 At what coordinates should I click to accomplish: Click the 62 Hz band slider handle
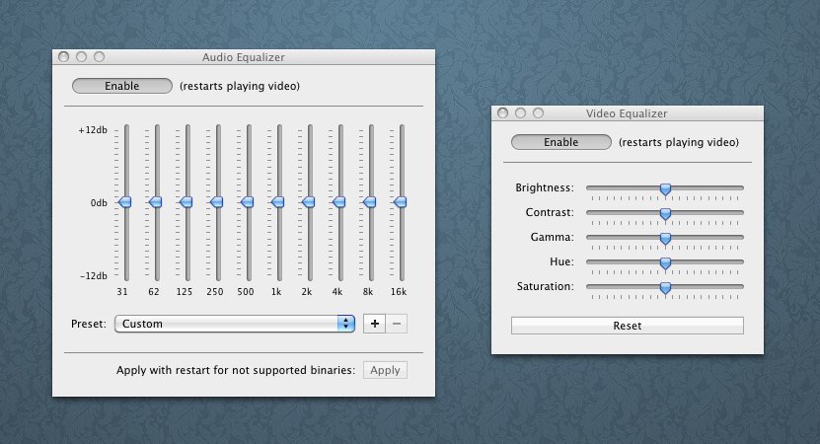coord(155,202)
